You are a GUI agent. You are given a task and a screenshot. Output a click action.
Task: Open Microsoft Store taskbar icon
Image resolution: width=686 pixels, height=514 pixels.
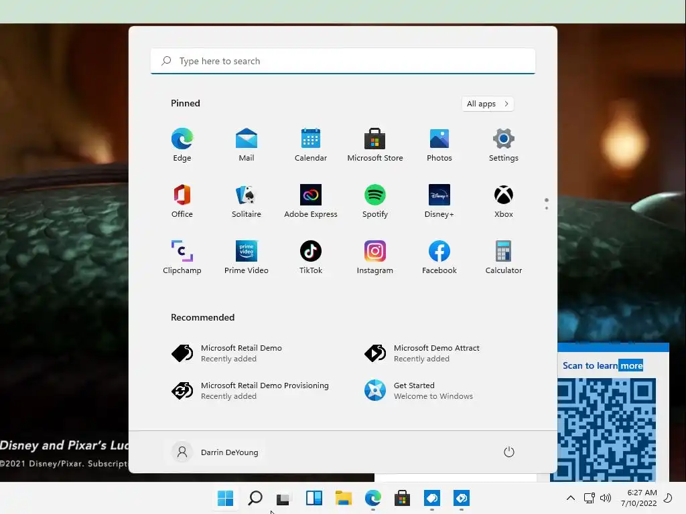402,498
